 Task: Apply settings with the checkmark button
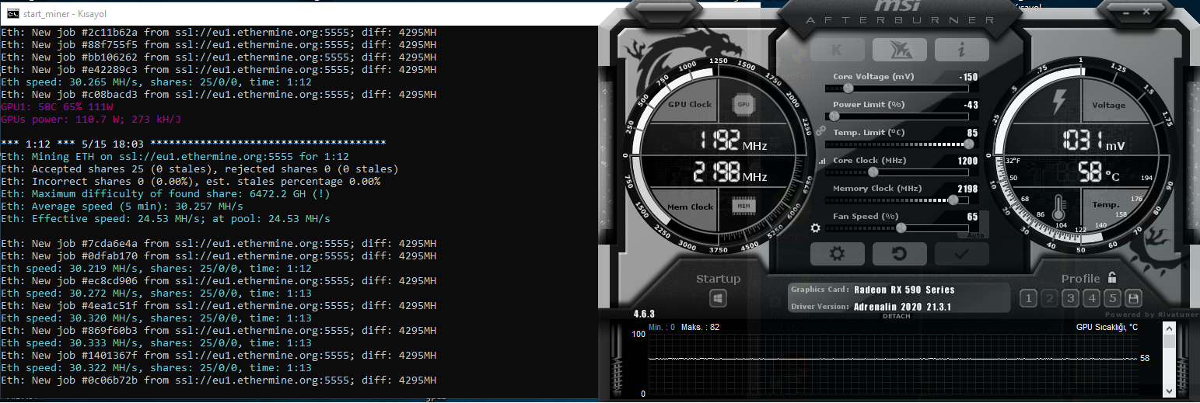[x=962, y=254]
